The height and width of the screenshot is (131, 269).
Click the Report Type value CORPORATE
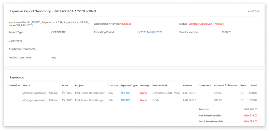point(58,32)
